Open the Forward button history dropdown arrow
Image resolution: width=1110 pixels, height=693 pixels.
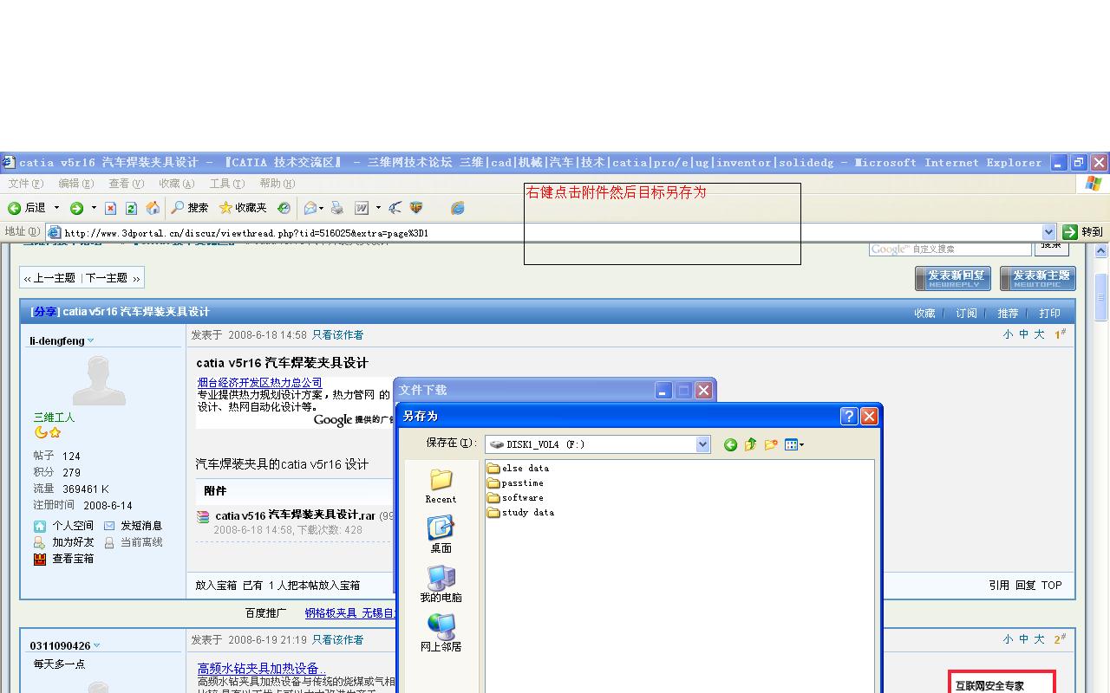(94, 208)
